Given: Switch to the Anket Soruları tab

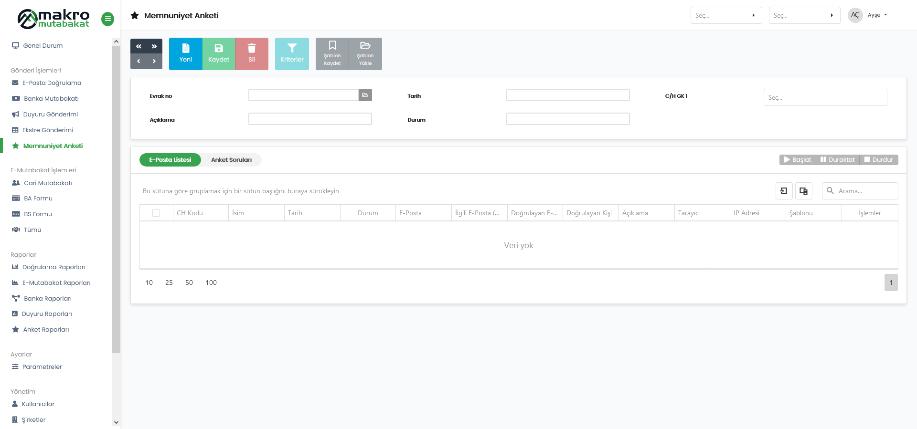Looking at the screenshot, I should click(231, 160).
